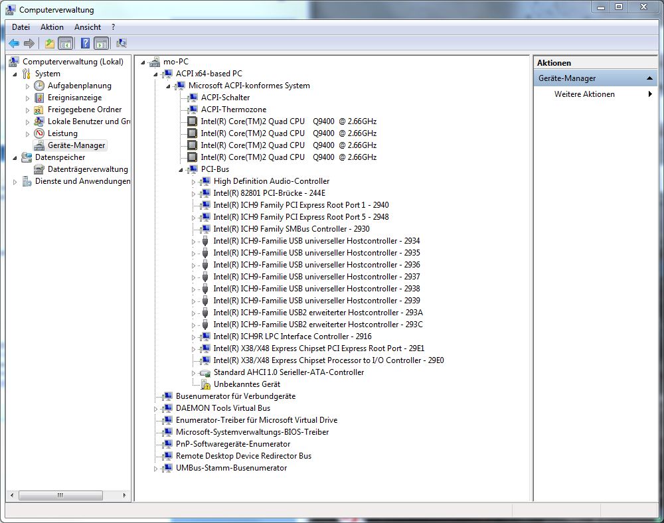Open the Ansicht menu

point(88,27)
